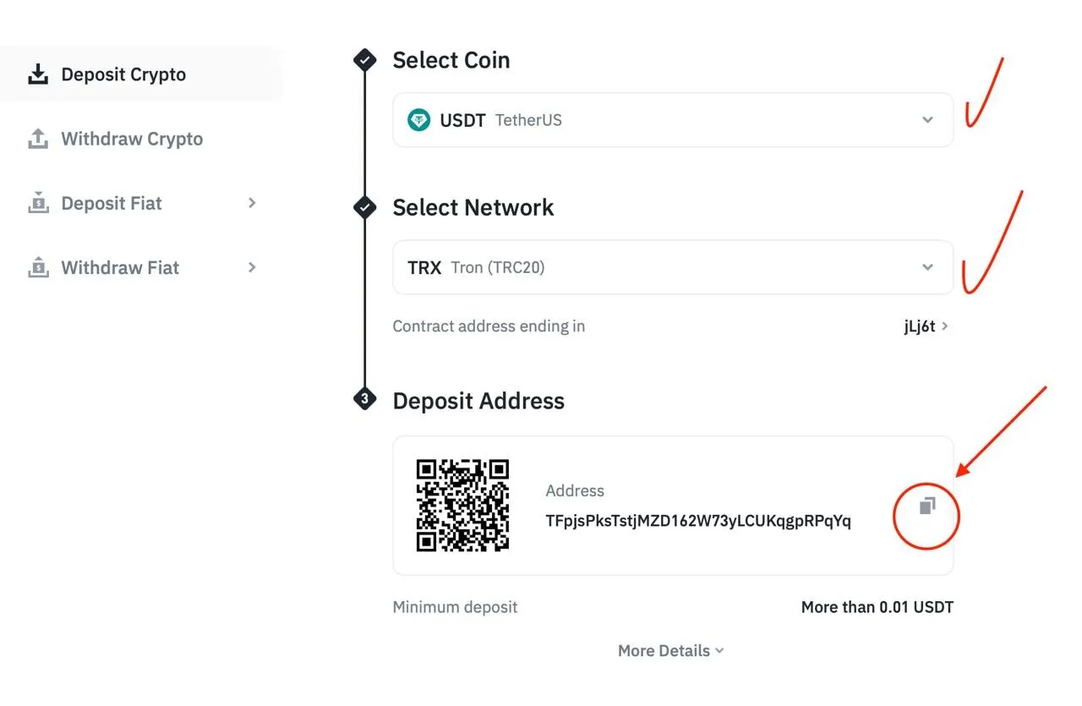Open the Select Network dropdown

[927, 267]
